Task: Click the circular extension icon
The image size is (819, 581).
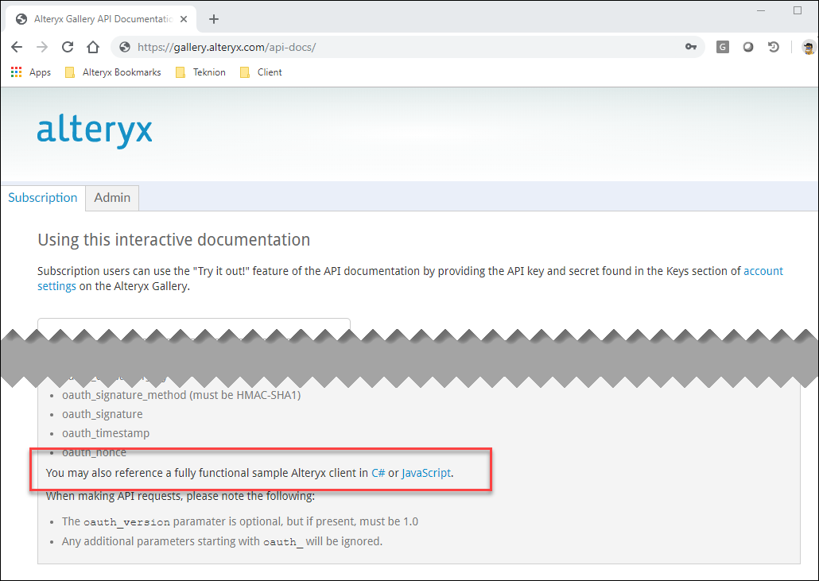Action: click(747, 47)
